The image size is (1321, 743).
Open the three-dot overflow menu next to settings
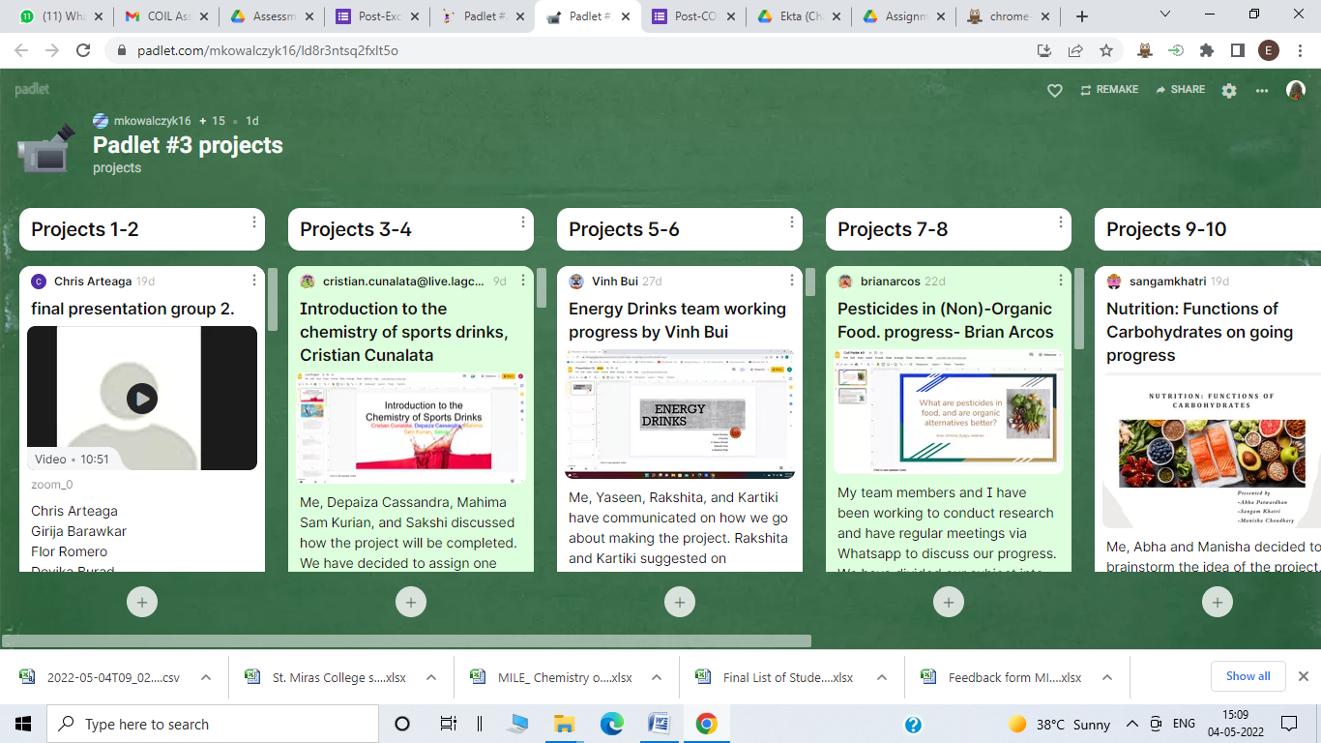1262,89
